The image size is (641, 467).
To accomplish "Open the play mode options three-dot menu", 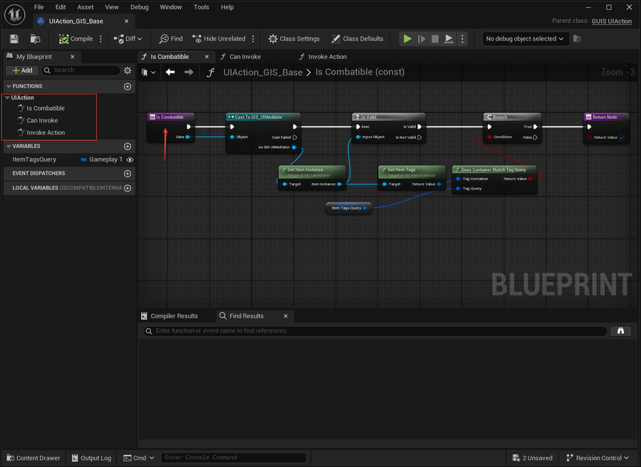I will click(x=462, y=39).
